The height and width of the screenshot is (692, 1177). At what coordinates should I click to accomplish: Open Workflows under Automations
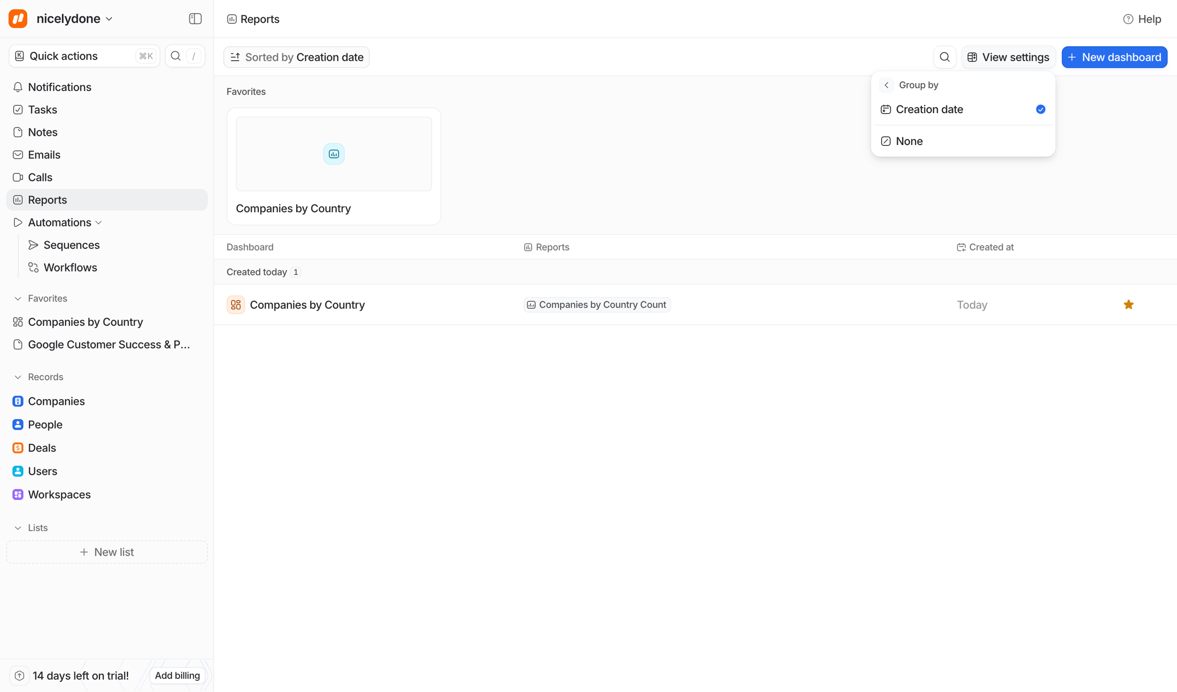point(115,268)
